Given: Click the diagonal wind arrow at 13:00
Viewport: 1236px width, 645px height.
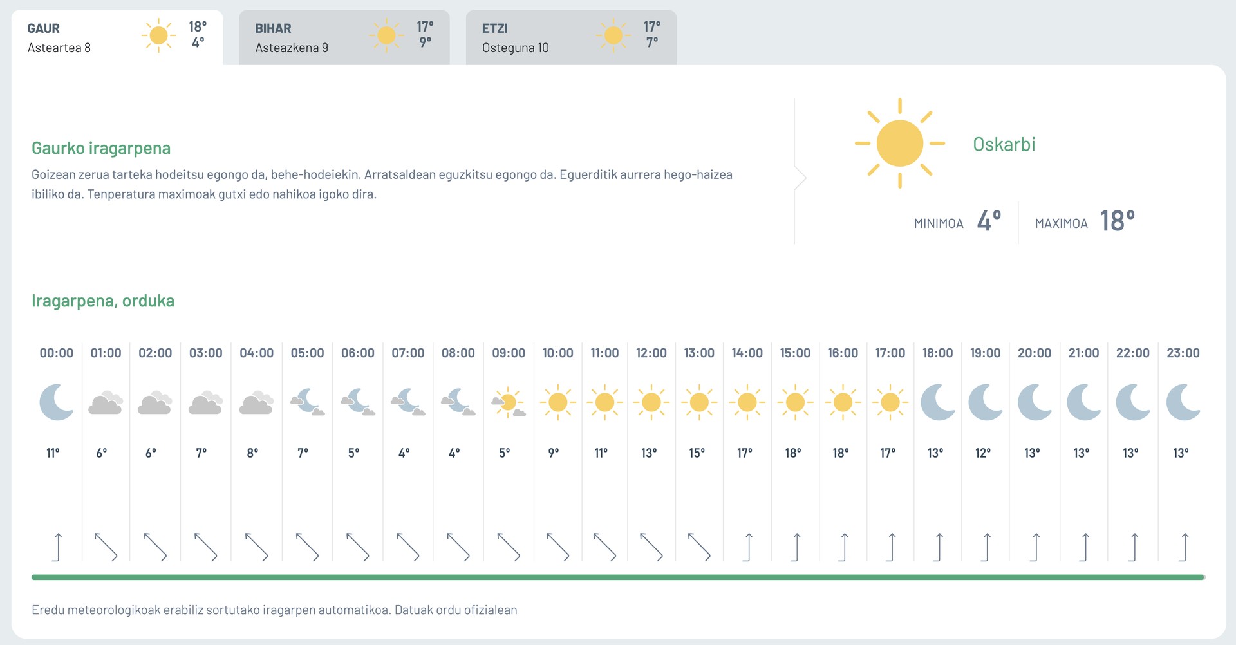Looking at the screenshot, I should pos(699,547).
